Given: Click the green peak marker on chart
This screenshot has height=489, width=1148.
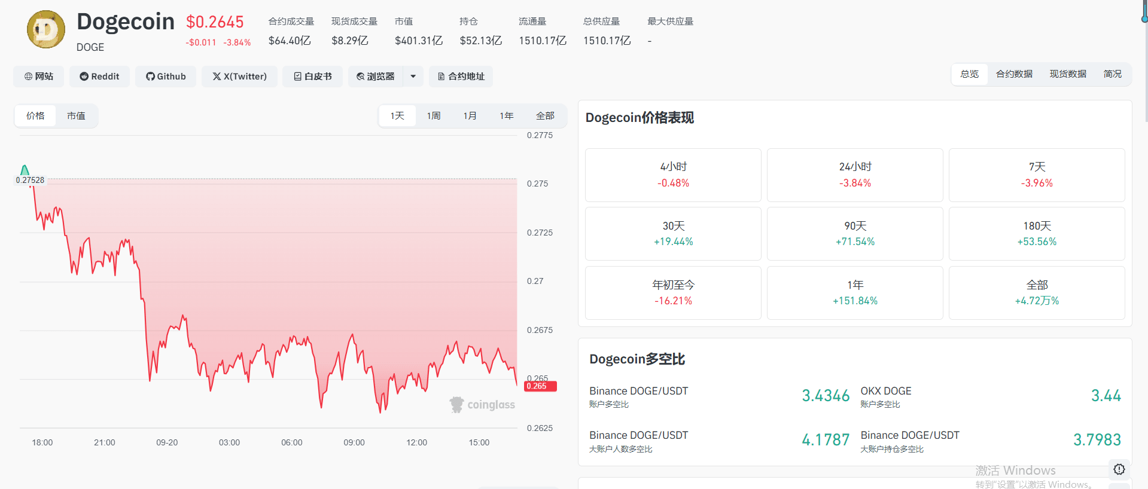Looking at the screenshot, I should (x=25, y=170).
